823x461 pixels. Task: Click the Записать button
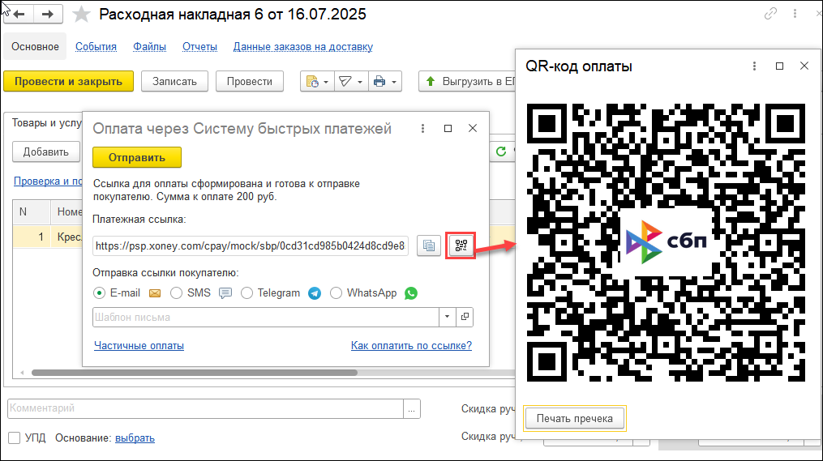point(175,81)
